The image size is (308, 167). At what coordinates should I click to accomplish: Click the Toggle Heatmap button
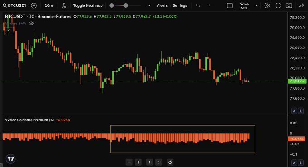pos(88,5)
